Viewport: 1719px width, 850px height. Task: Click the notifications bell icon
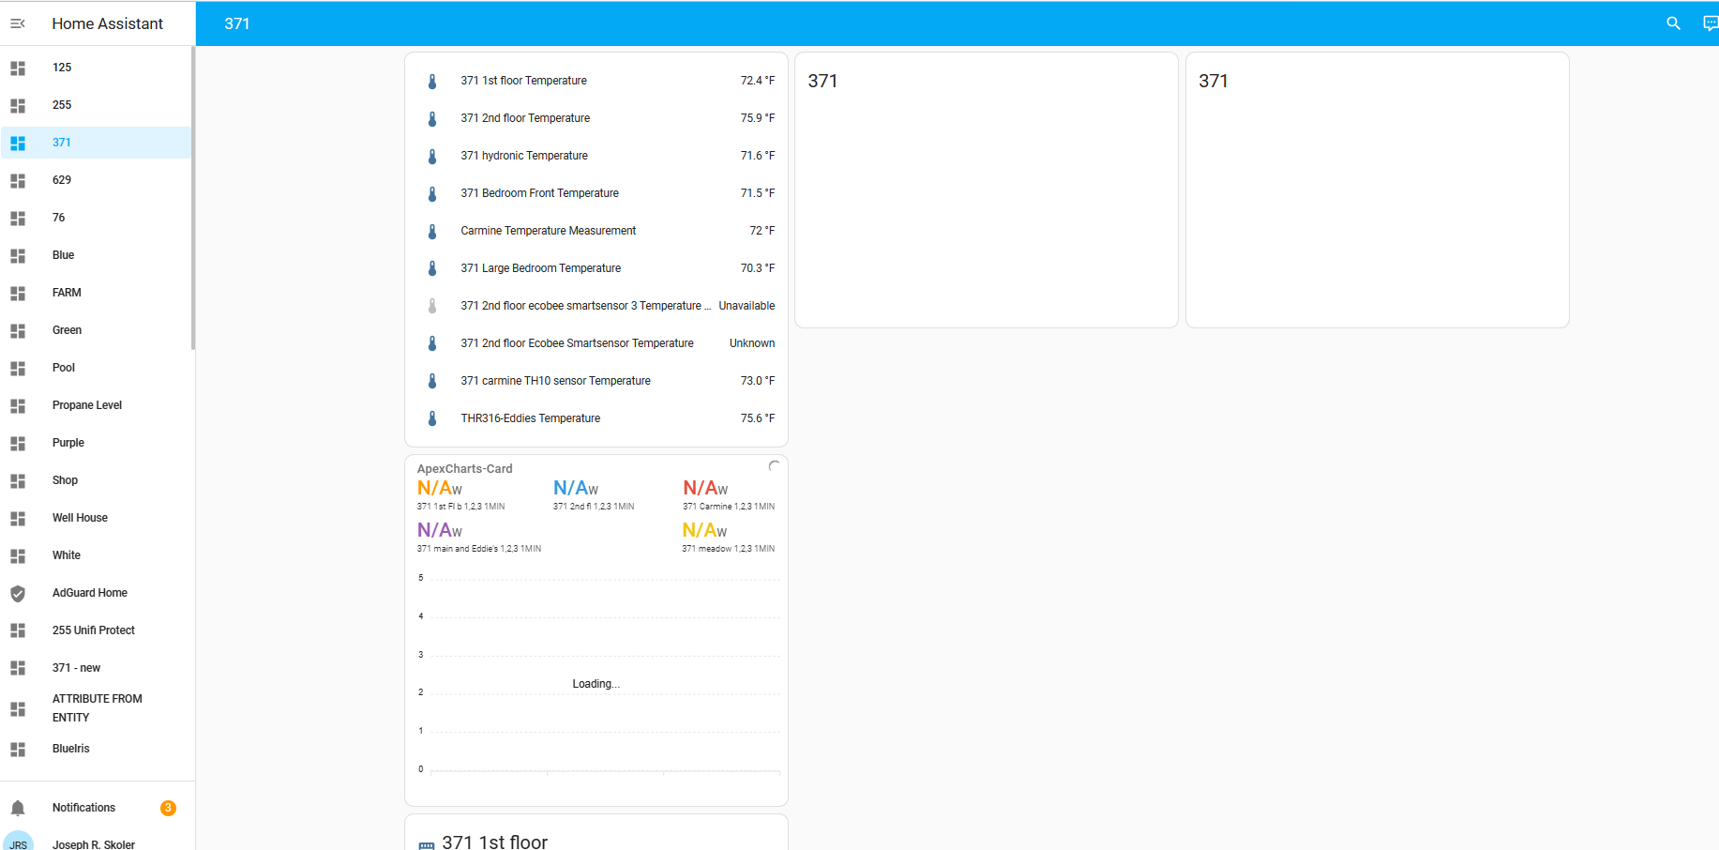(x=18, y=807)
